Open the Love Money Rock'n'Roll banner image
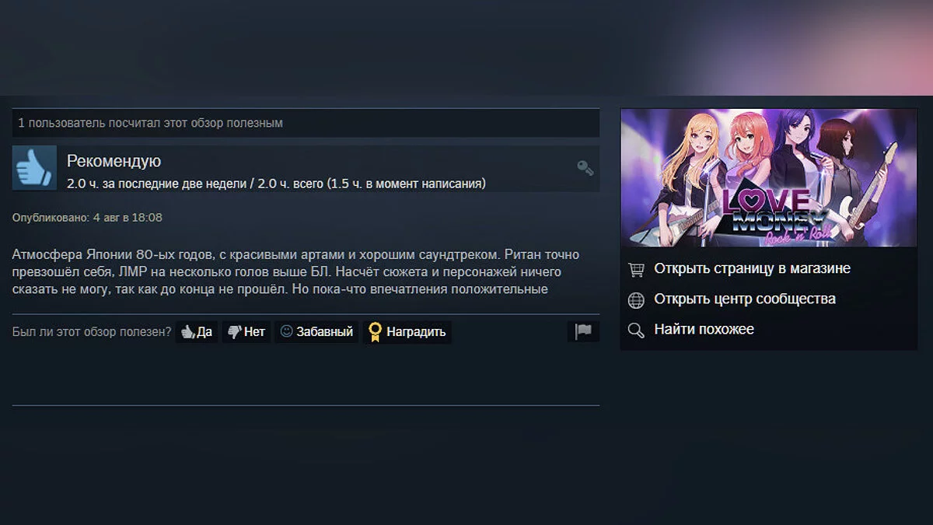The width and height of the screenshot is (933, 525). (768, 177)
